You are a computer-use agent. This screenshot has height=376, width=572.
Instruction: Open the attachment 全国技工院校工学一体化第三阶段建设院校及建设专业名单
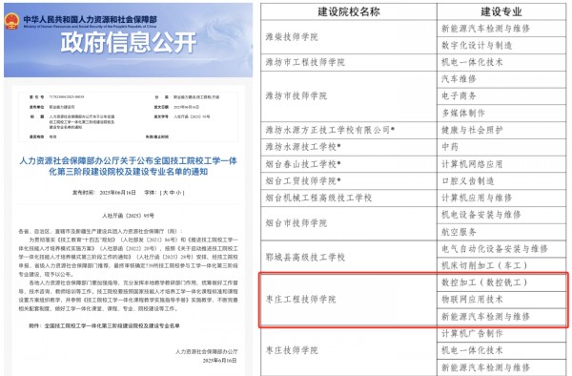pos(112,325)
